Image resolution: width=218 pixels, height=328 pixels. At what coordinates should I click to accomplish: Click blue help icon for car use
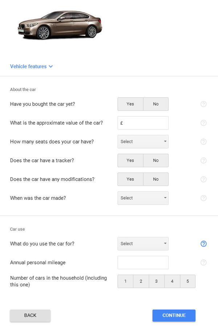203,244
